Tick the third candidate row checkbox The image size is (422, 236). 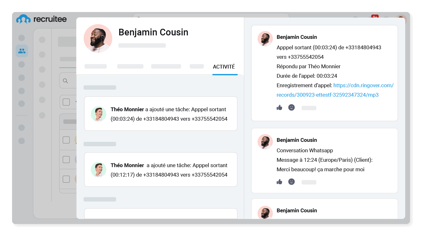tap(66, 179)
